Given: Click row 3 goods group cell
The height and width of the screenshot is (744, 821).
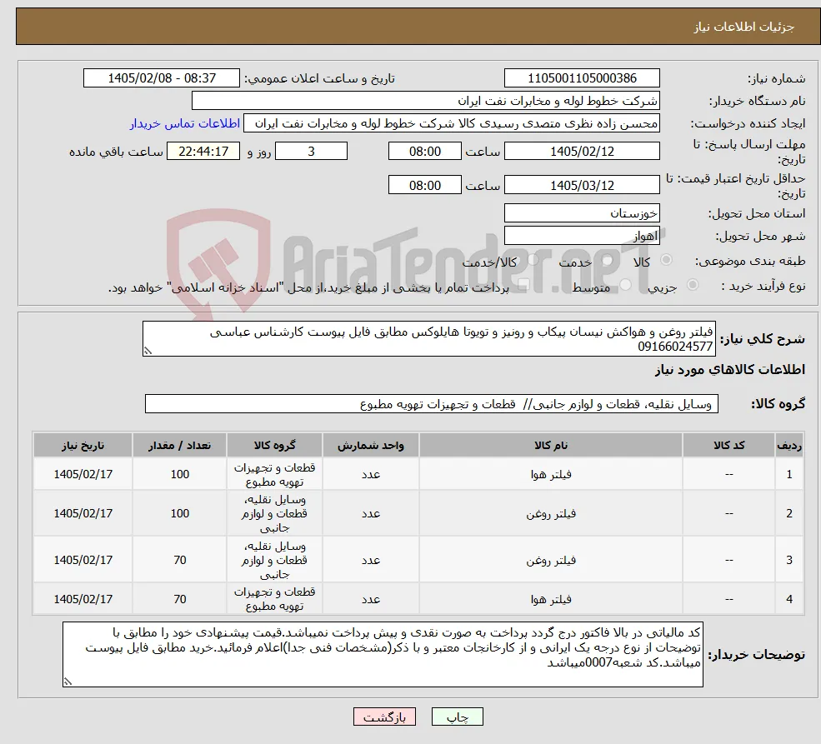Looking at the screenshot, I should (274, 561).
